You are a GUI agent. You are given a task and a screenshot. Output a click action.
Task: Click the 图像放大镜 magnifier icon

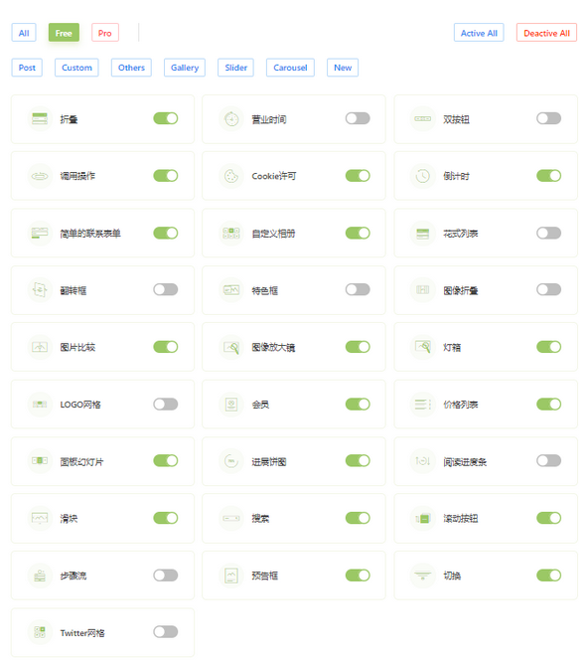pos(231,347)
